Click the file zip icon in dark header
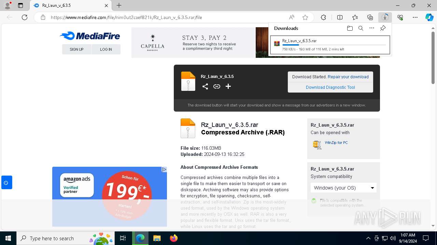Viewport: 437px width, 245px height. tap(188, 81)
